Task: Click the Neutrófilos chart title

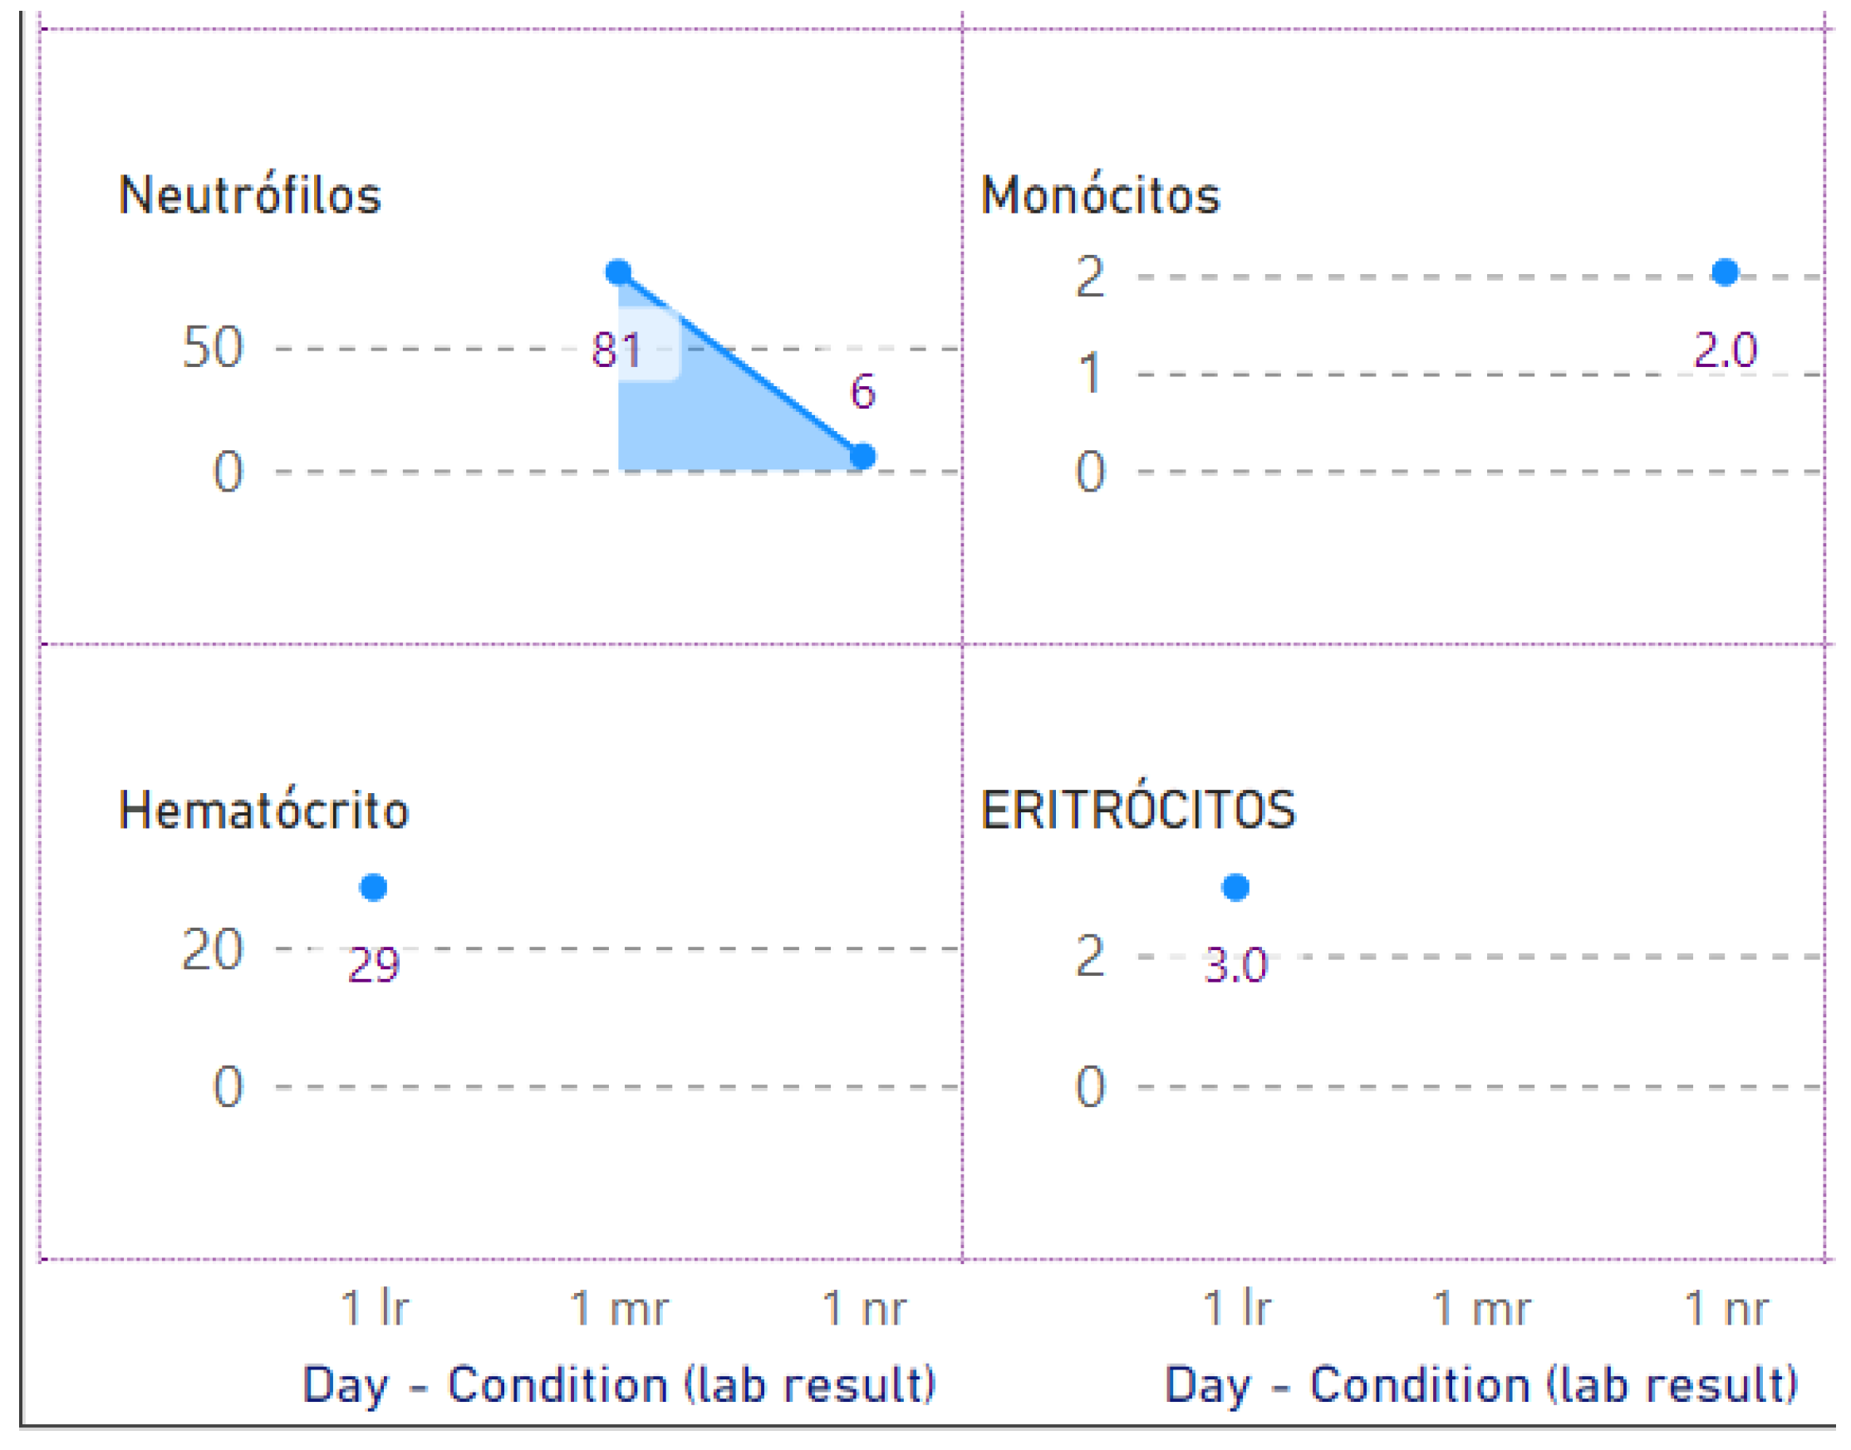Action: click(249, 196)
